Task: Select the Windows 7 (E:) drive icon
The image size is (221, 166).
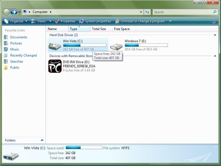Action: (116, 47)
